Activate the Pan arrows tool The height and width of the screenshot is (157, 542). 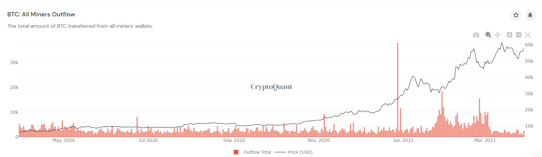[x=497, y=35]
